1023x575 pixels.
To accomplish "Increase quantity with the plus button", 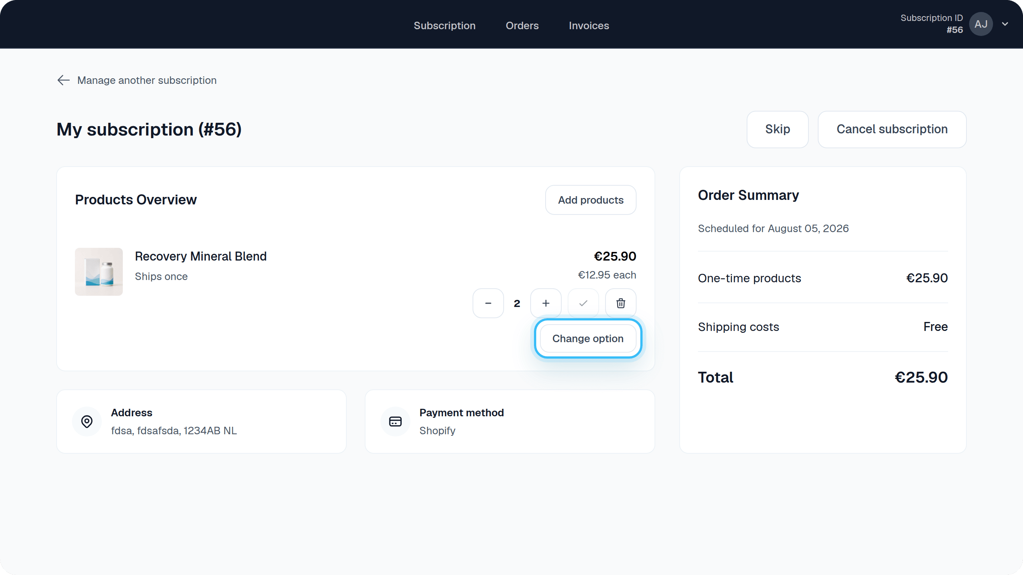I will [x=546, y=303].
